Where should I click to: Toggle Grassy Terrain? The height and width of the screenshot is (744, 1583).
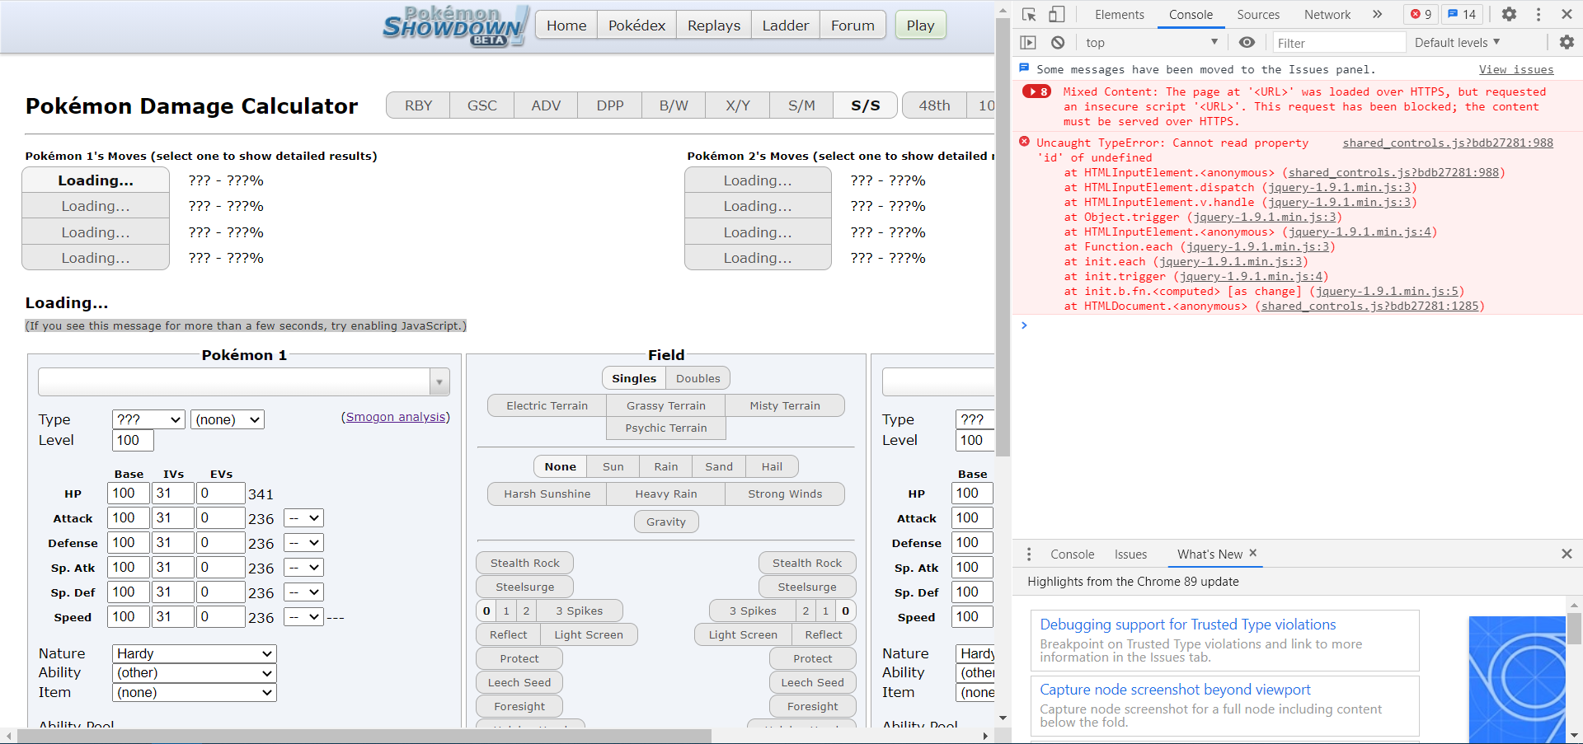coord(666,405)
